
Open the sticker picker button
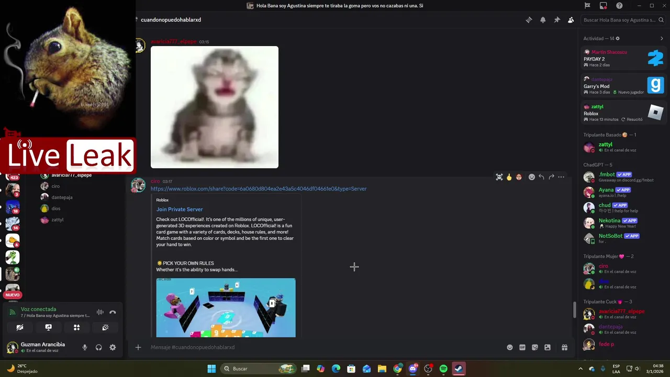535,347
